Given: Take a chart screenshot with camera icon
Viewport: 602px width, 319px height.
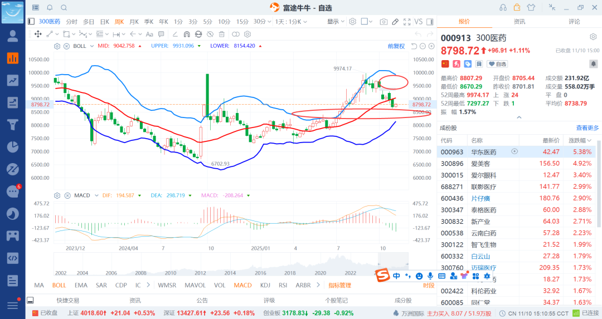Looking at the screenshot, I should tap(383, 22).
